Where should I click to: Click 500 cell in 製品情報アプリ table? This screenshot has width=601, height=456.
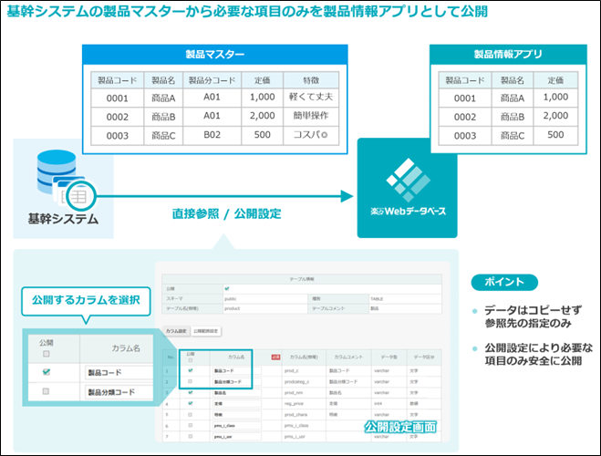(555, 135)
